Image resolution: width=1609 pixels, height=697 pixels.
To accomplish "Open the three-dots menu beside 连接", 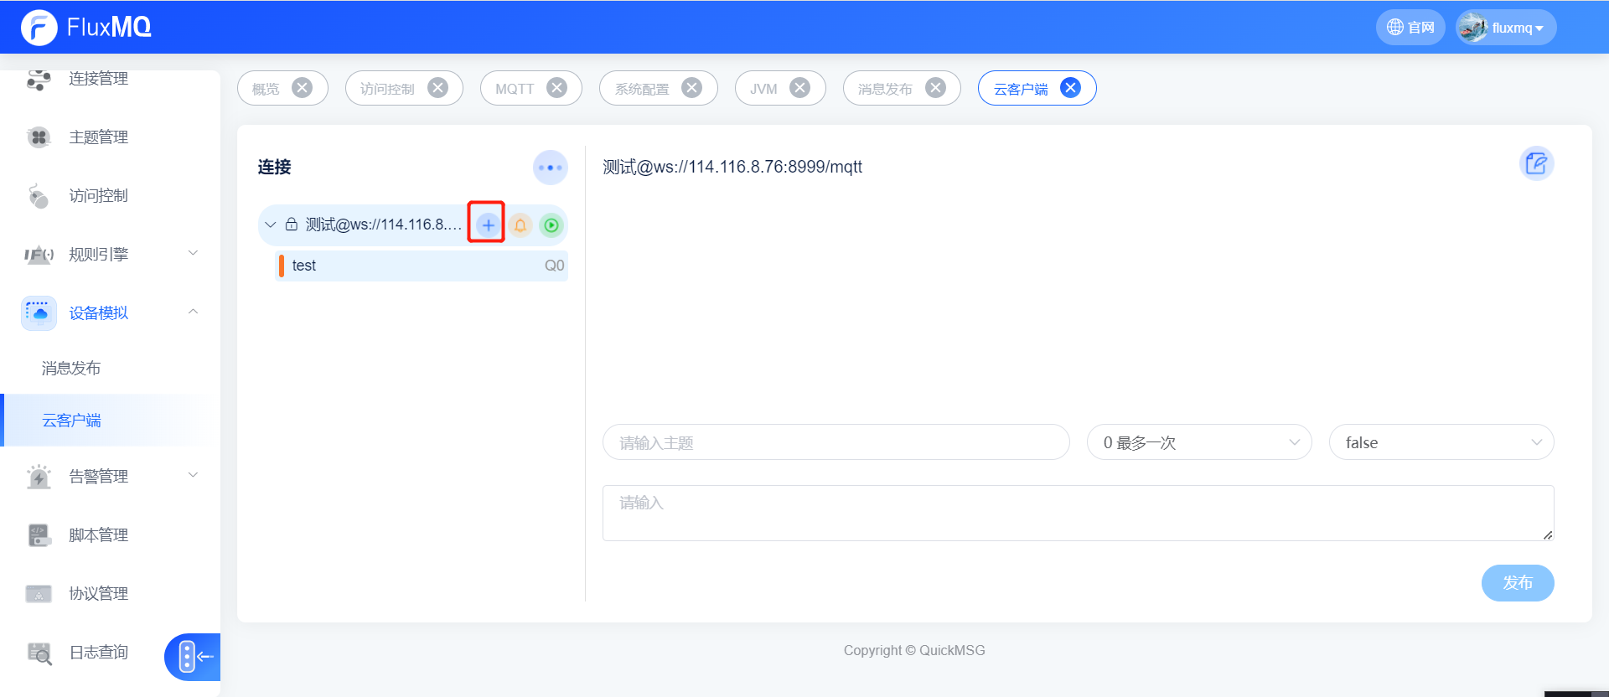I will click(550, 168).
